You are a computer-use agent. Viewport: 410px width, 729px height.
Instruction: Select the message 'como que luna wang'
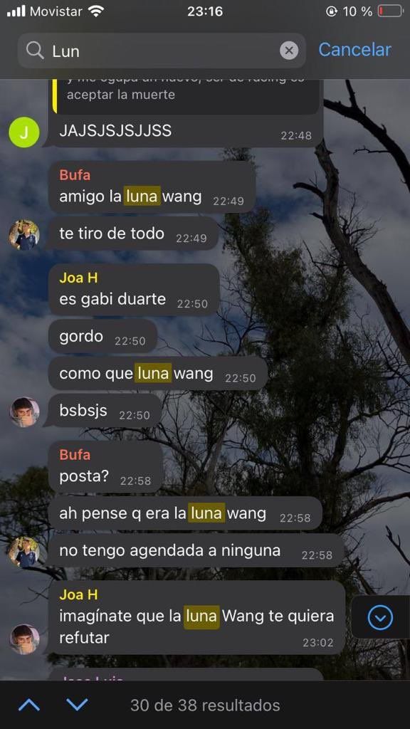click(158, 373)
